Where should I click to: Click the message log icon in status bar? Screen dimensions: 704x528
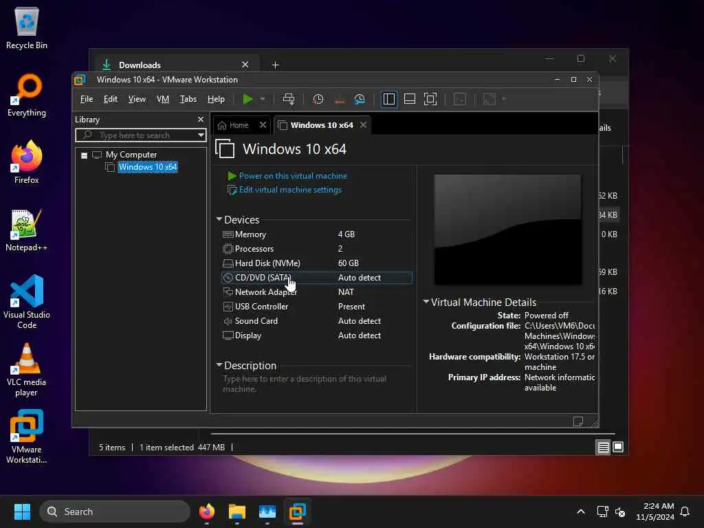(577, 421)
